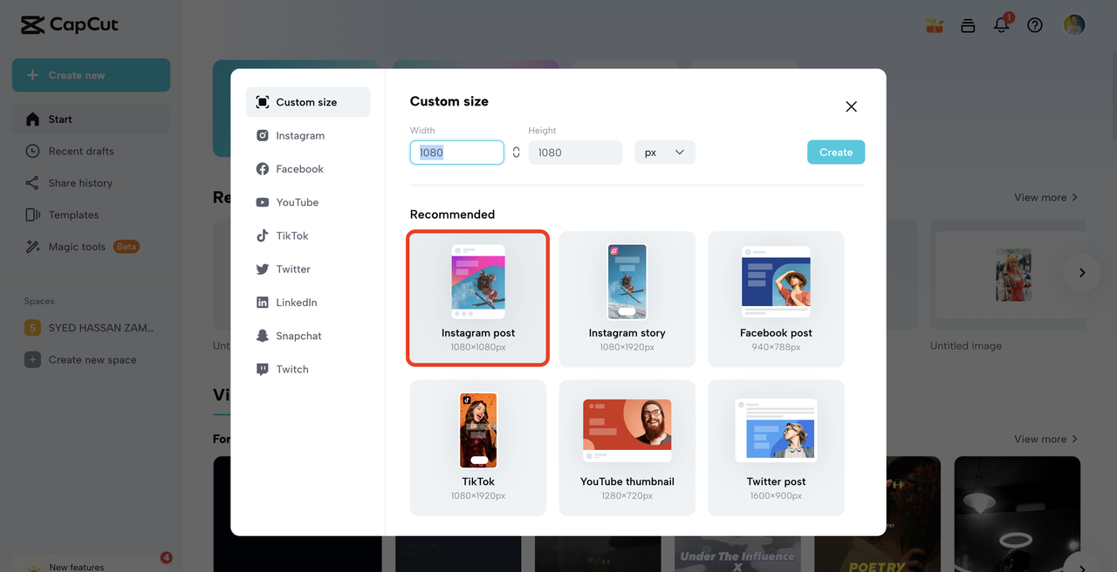Select the Instagram category
This screenshot has height=572, width=1117.
click(308, 135)
